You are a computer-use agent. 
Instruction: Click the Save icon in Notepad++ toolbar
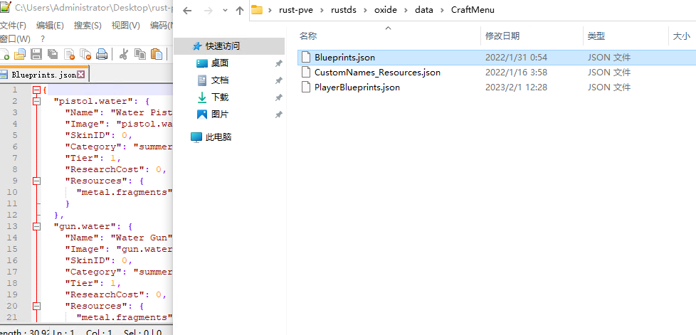[36, 54]
